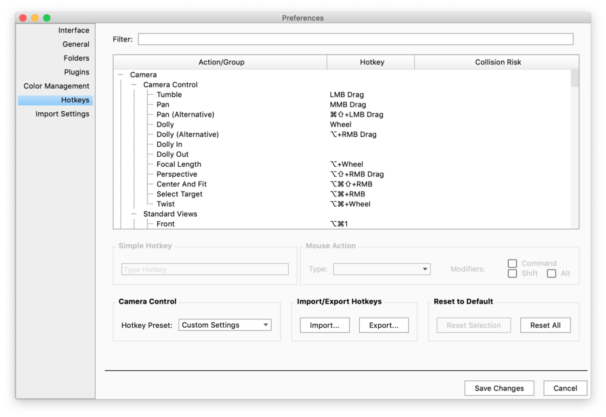The height and width of the screenshot is (417, 606).
Task: Open the General preferences section
Action: 76,44
